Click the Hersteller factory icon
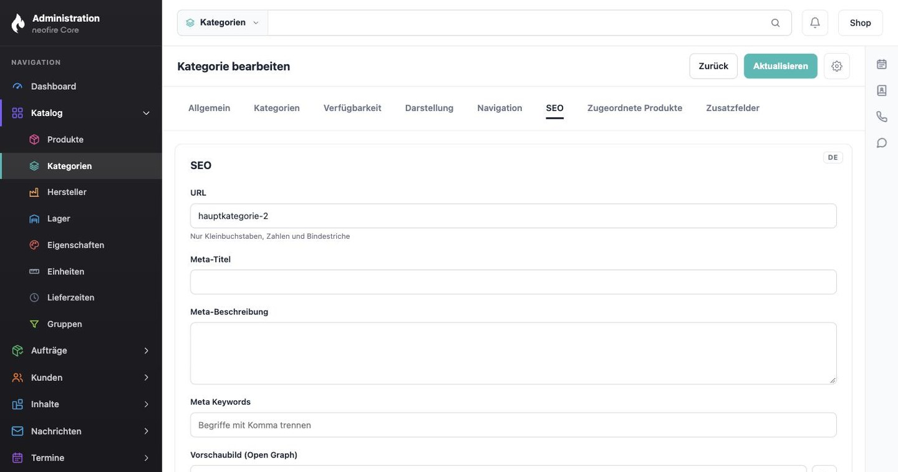898x472 pixels. point(34,192)
